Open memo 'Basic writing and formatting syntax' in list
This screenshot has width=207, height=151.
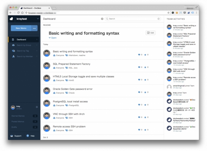[73, 51]
